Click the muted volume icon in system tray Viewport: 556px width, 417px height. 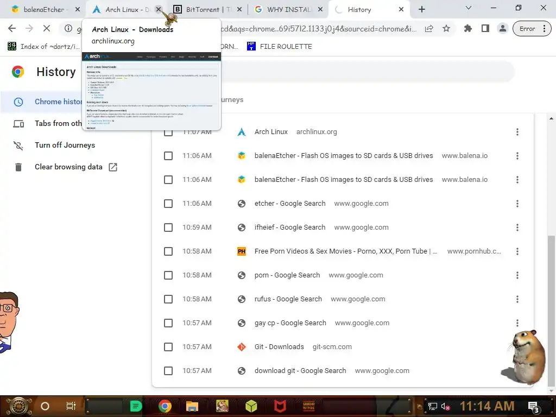coord(445,407)
